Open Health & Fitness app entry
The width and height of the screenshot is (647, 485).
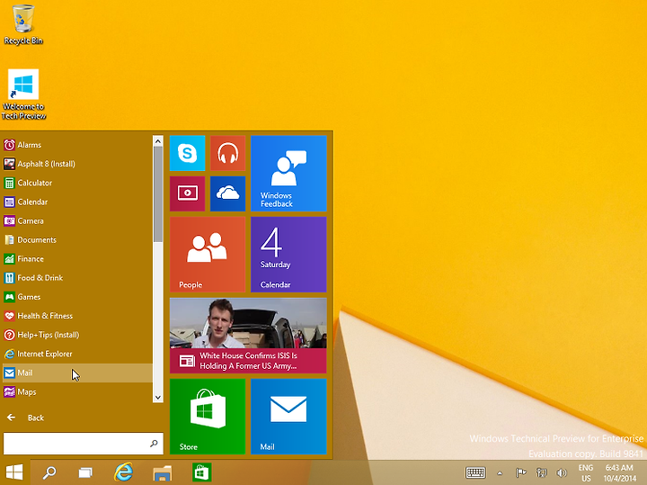(77, 316)
